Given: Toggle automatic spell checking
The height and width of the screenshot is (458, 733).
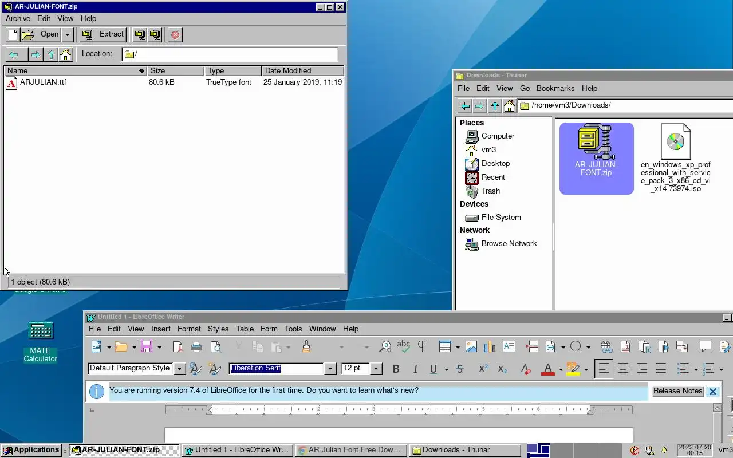Looking at the screenshot, I should 404,347.
